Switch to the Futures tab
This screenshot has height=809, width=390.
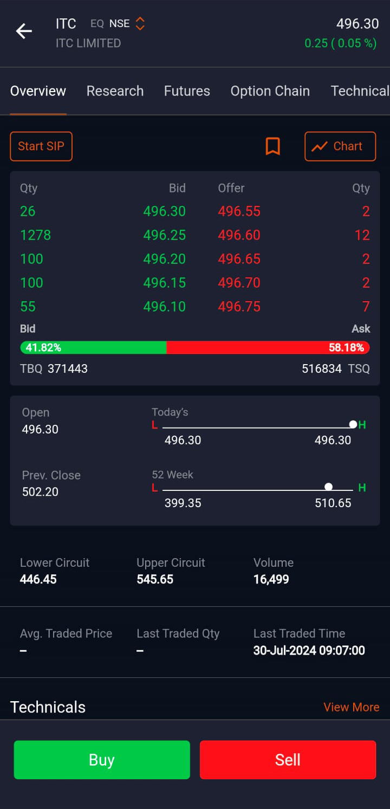(187, 91)
